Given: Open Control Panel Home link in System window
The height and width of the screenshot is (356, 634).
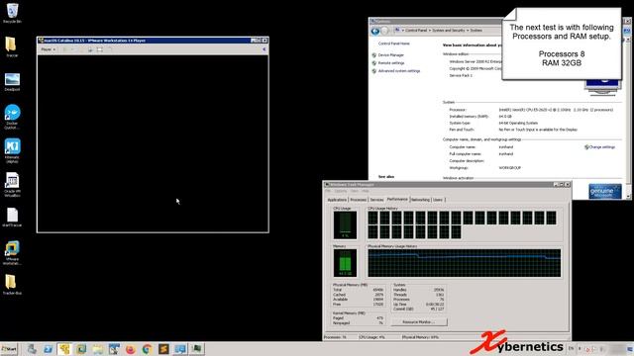Looking at the screenshot, I should (x=393, y=44).
